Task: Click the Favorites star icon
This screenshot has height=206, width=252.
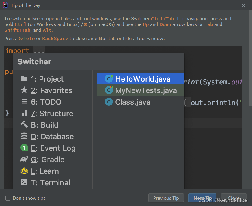Action: pyautogui.click(x=24, y=90)
